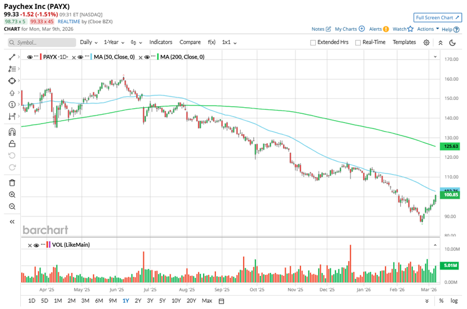Open the numbered label tool
The height and width of the screenshot is (309, 467).
pyautogui.click(x=12, y=105)
